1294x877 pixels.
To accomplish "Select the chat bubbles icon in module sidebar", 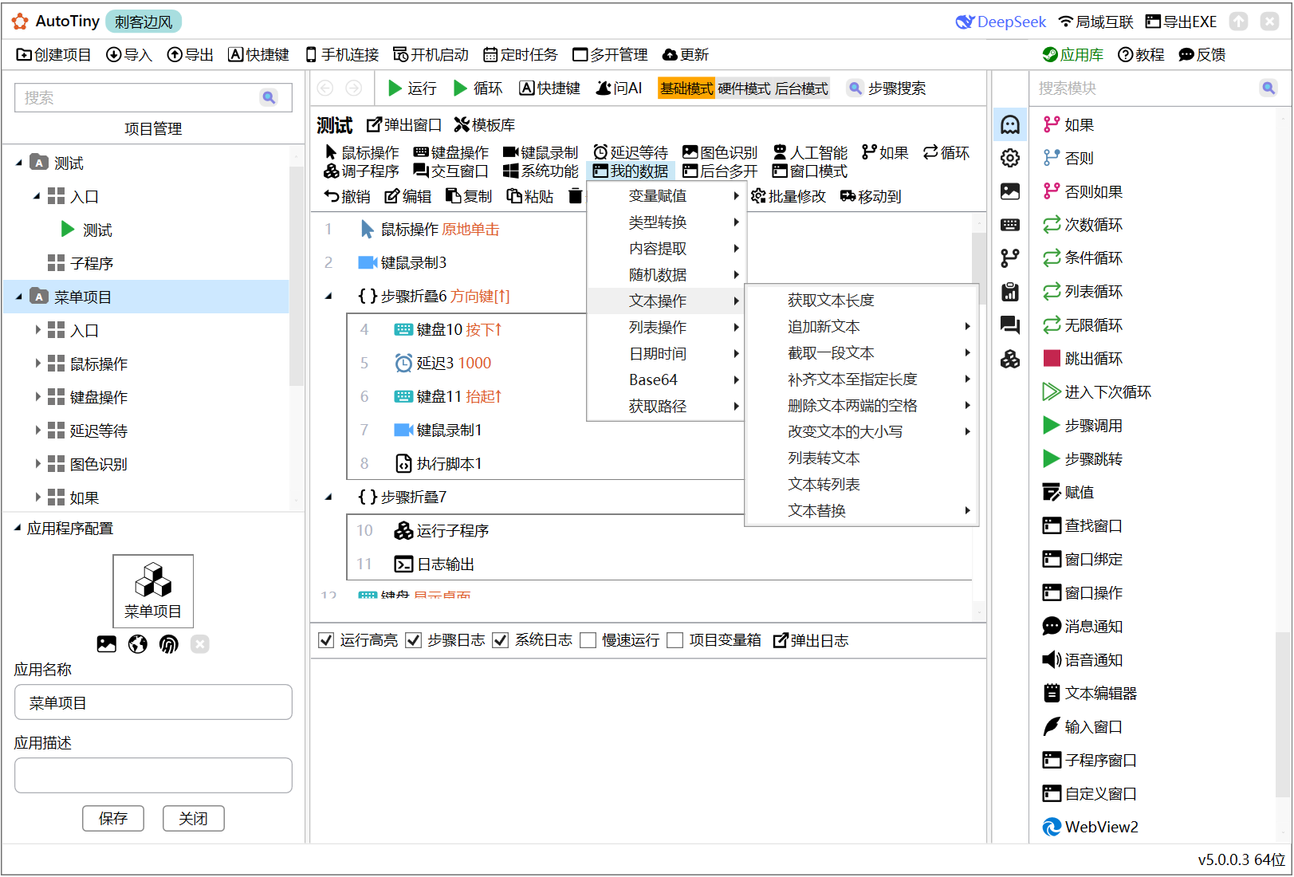I will coord(1010,325).
